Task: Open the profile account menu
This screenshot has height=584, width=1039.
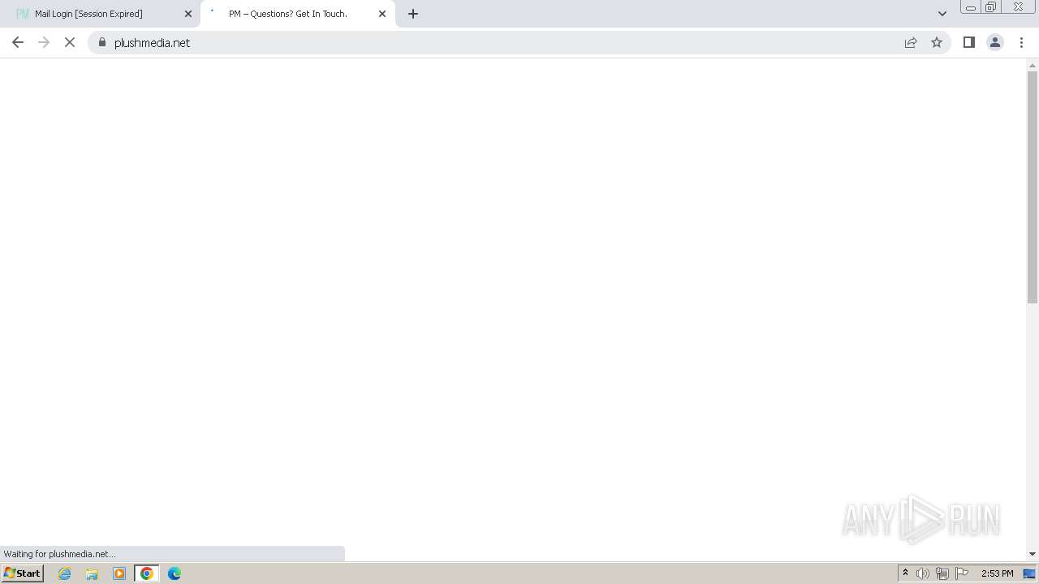Action: 994,42
